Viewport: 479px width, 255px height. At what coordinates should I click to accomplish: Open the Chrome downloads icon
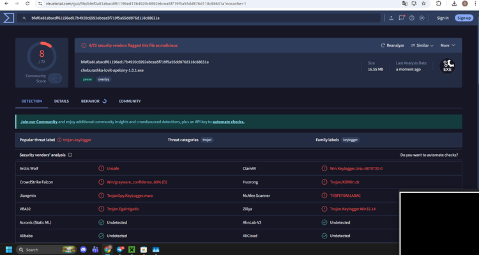point(454,3)
